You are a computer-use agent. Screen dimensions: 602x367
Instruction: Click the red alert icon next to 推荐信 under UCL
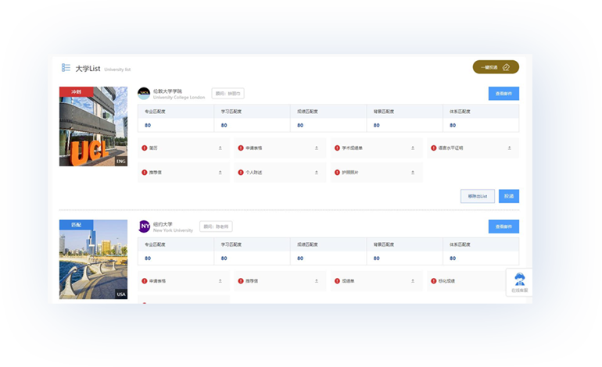(x=144, y=172)
